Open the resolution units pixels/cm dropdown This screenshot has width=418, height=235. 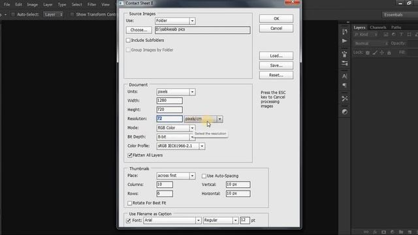point(219,119)
